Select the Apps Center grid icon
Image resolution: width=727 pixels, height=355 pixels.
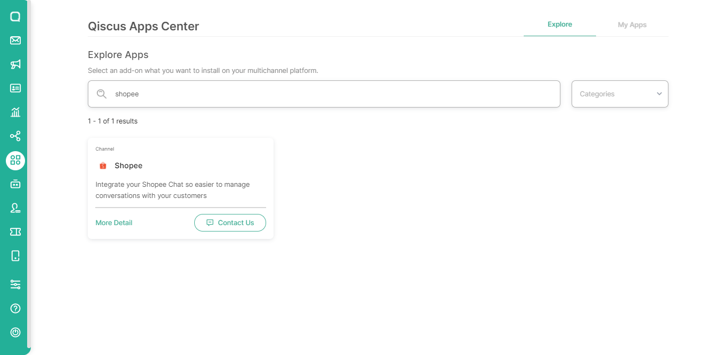coord(15,160)
